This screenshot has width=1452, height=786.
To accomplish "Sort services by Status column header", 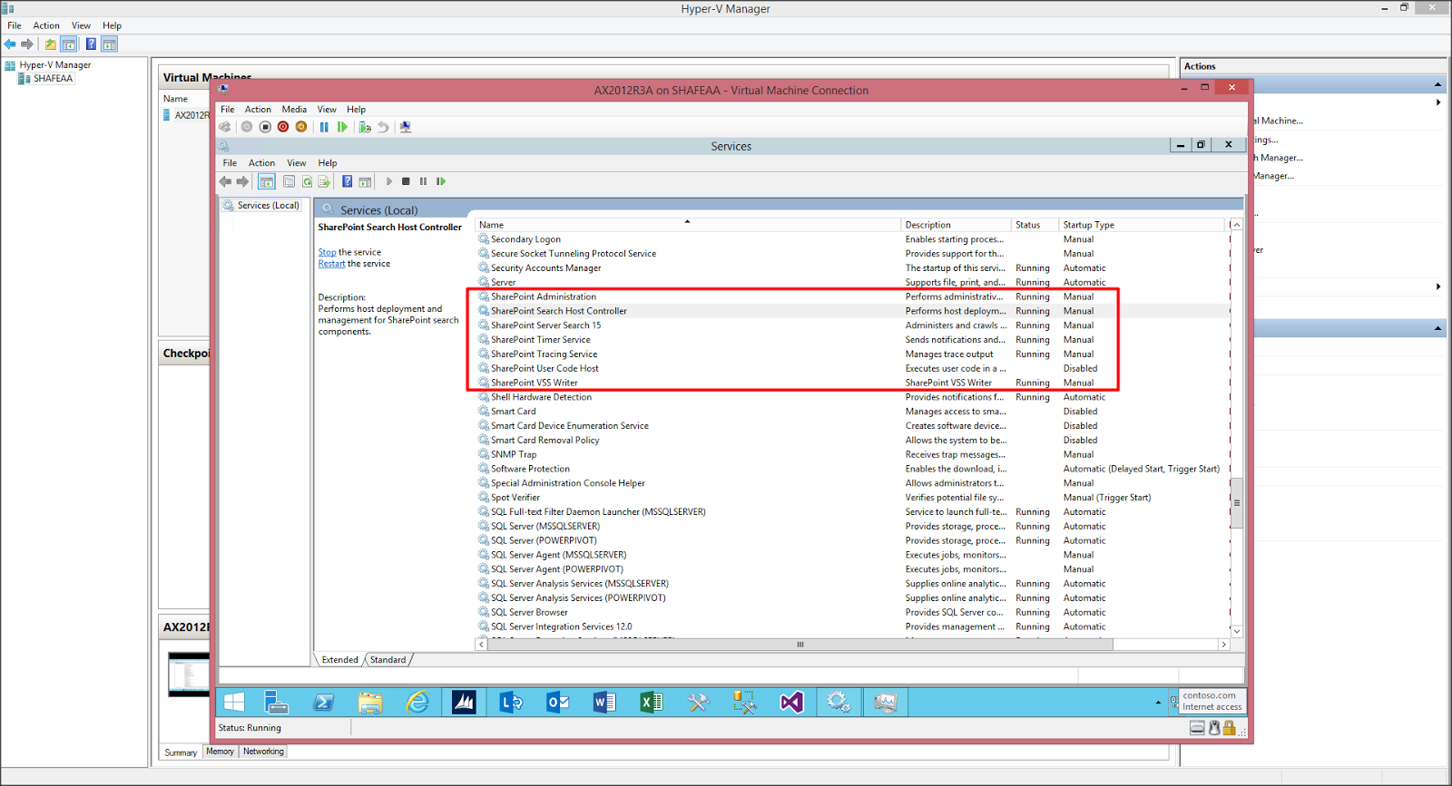I will [x=1035, y=225].
